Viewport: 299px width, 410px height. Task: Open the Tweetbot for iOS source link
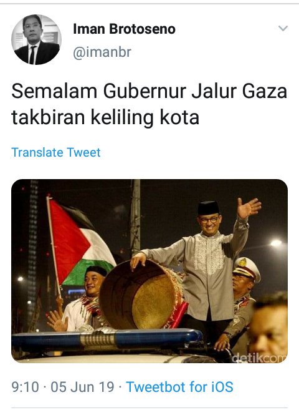click(x=179, y=387)
